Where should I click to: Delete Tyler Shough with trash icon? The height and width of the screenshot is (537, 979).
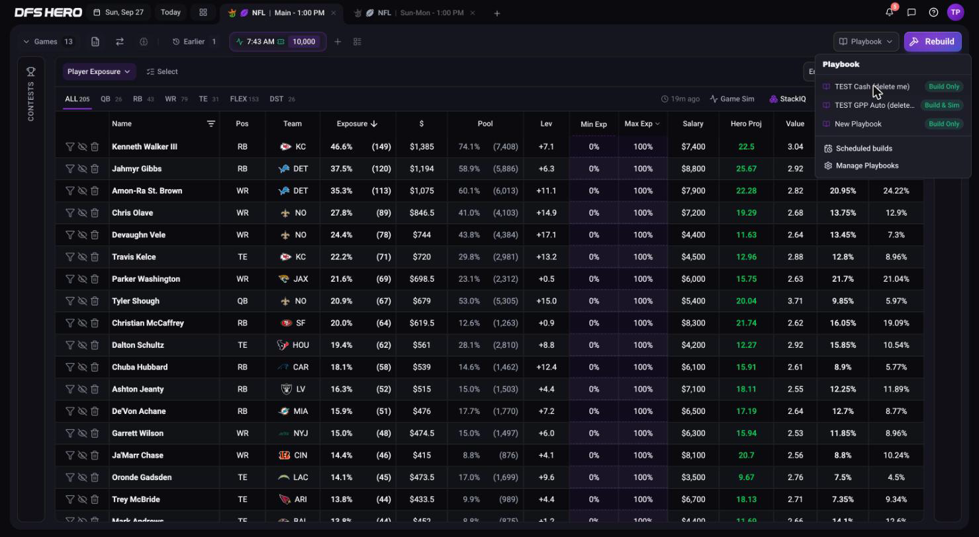tap(95, 301)
